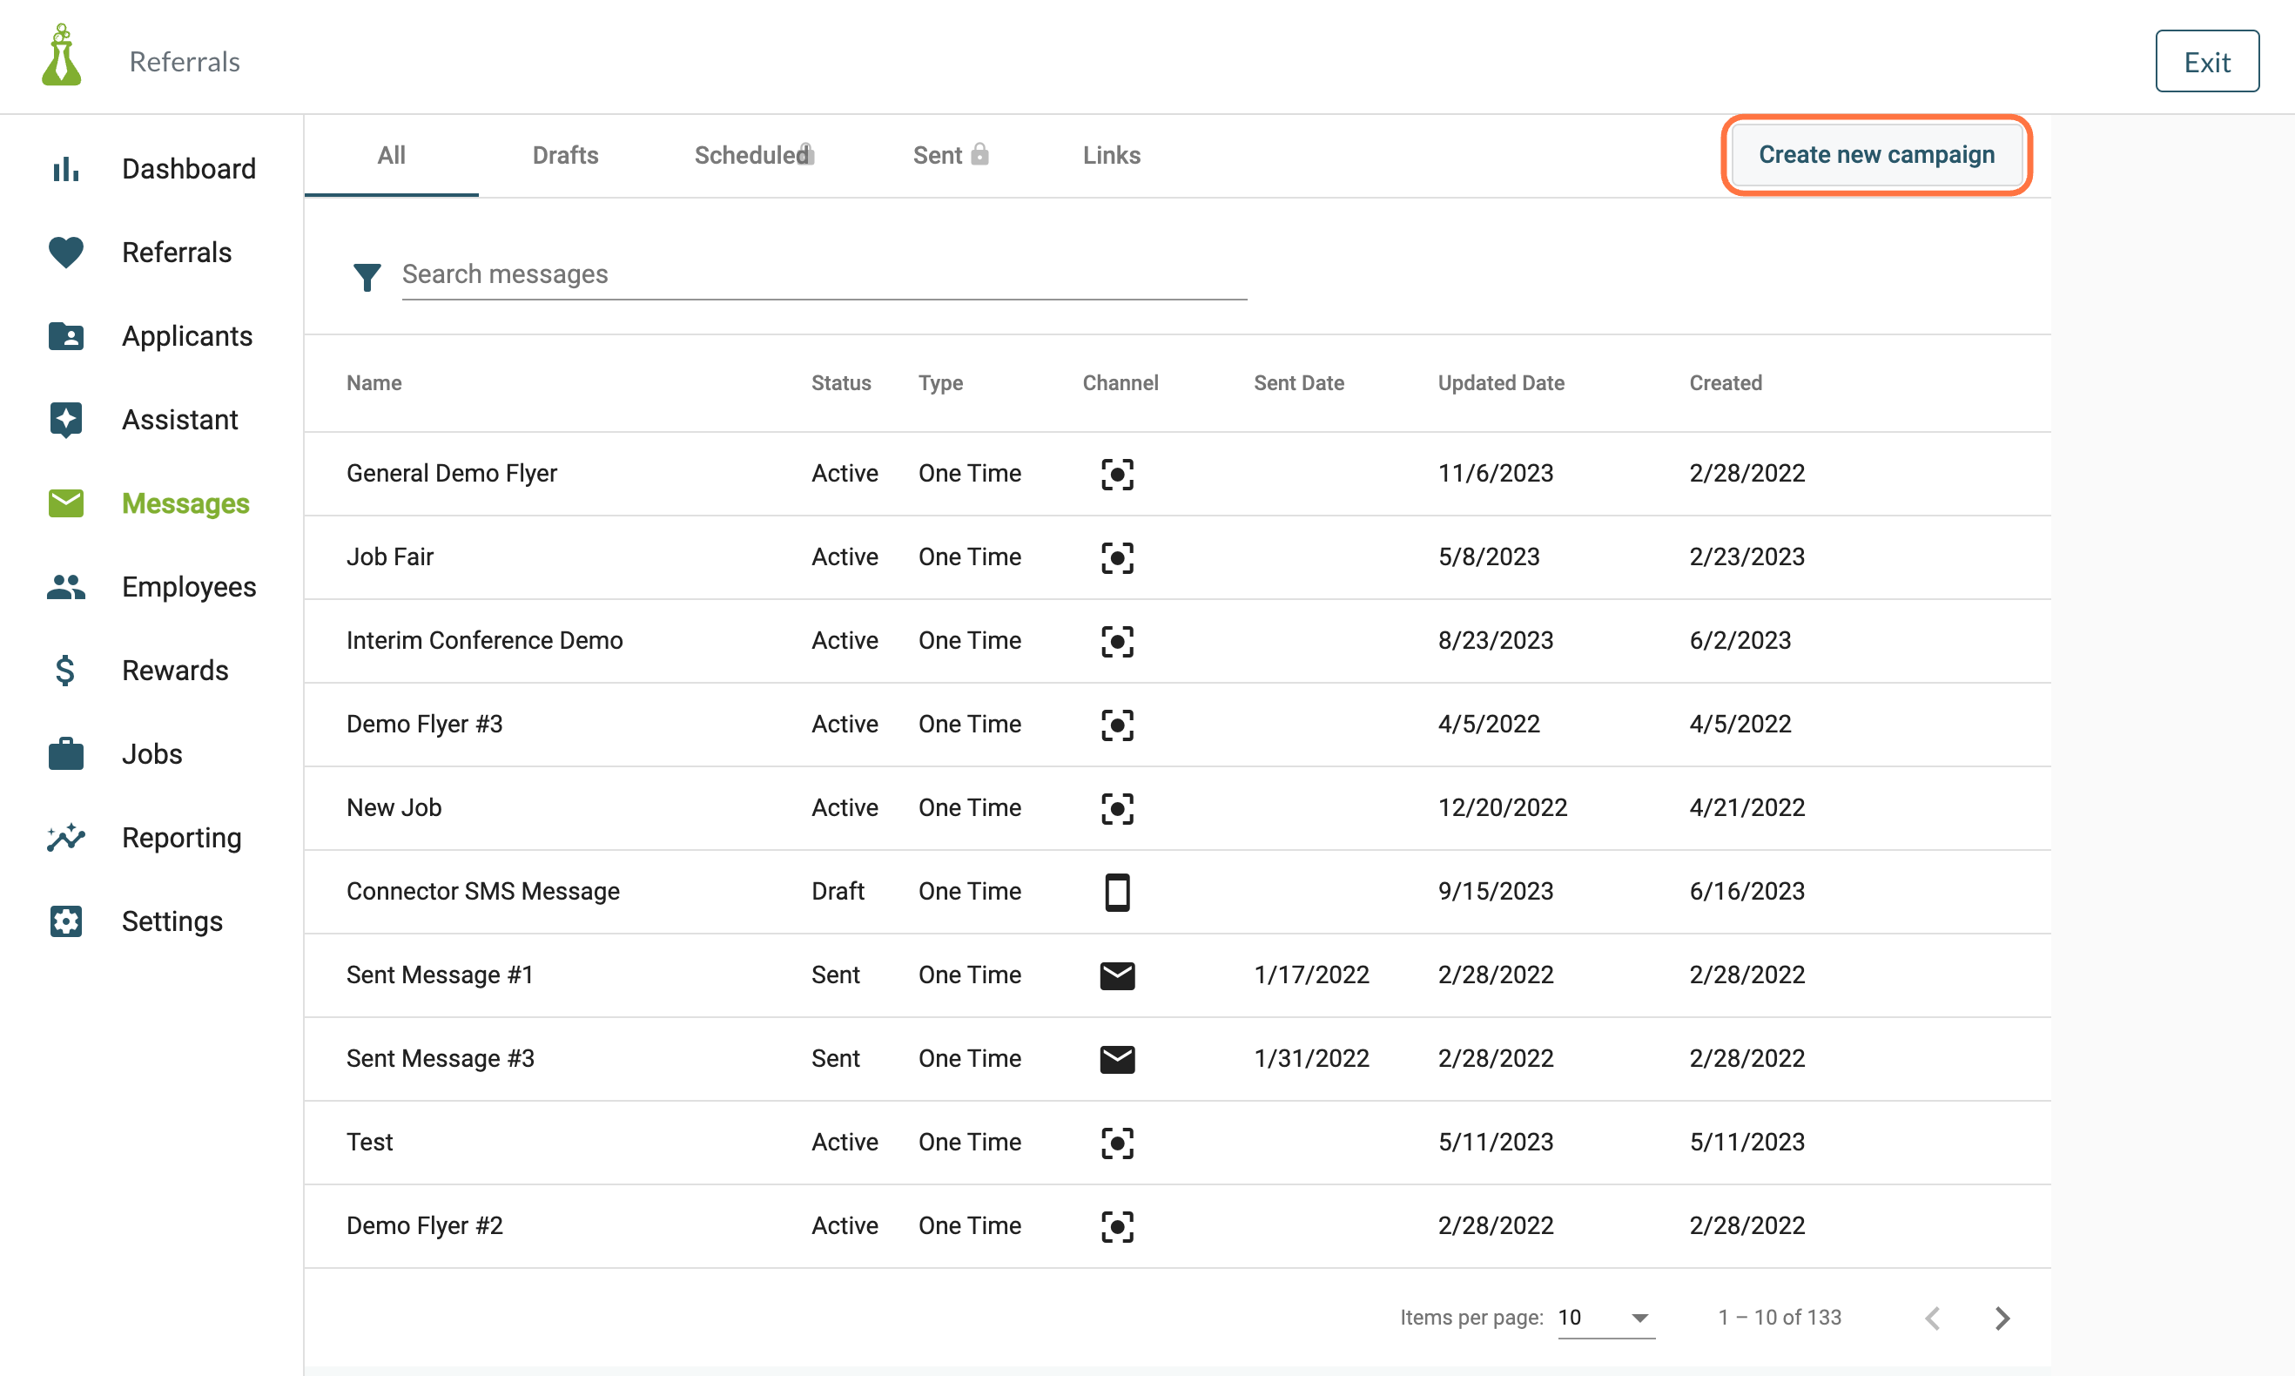This screenshot has width=2295, height=1376.
Task: Click the lock icon on Sent tab
Action: point(979,154)
